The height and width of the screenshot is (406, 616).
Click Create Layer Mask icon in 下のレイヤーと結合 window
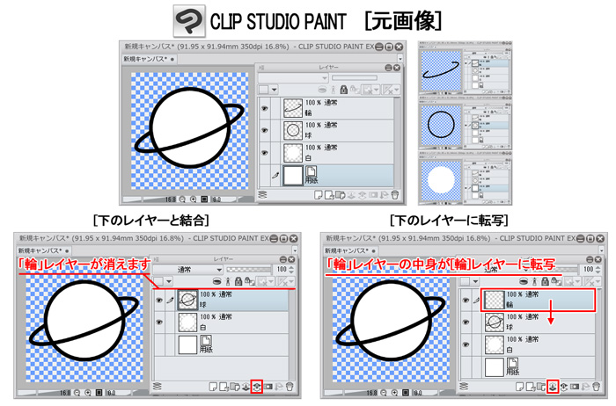[x=268, y=387]
